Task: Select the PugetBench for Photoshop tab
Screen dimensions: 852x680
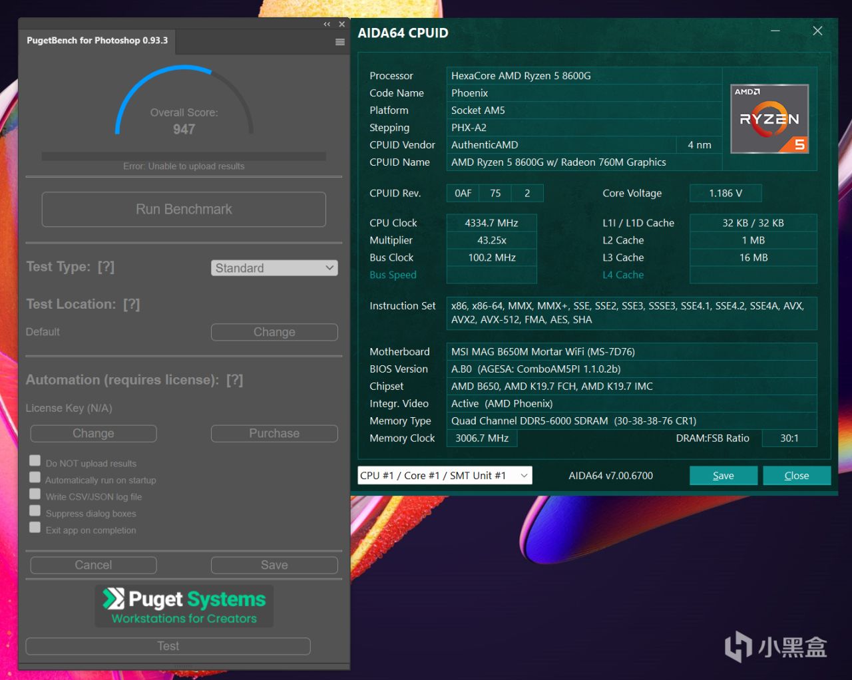Action: [97, 41]
